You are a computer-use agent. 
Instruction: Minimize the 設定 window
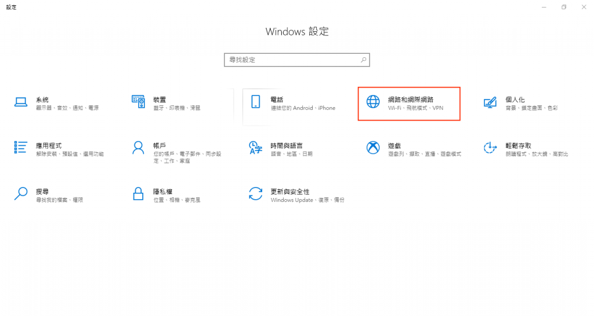click(x=544, y=7)
